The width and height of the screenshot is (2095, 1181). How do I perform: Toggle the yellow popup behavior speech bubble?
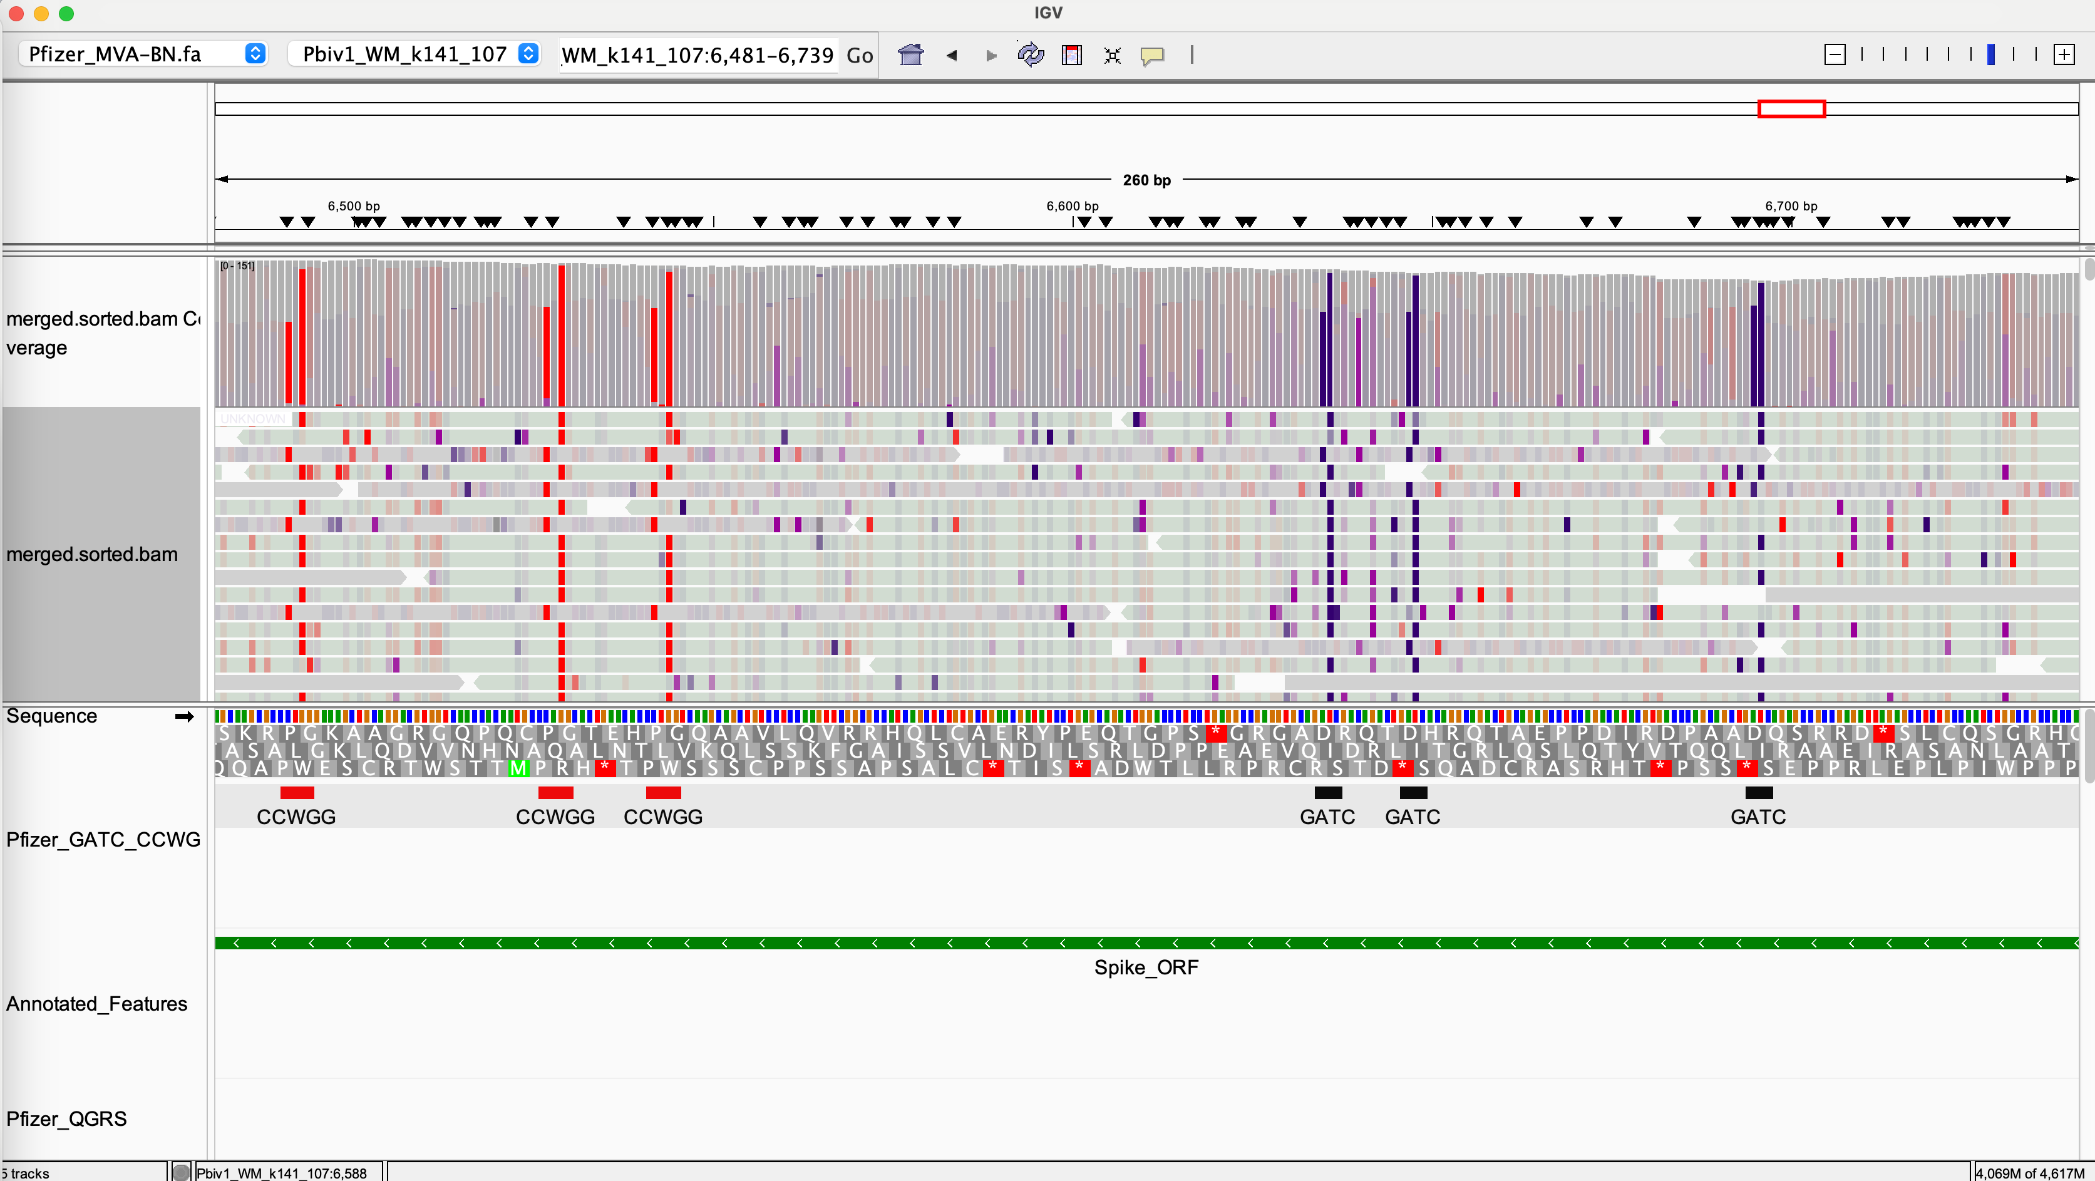pyautogui.click(x=1151, y=55)
